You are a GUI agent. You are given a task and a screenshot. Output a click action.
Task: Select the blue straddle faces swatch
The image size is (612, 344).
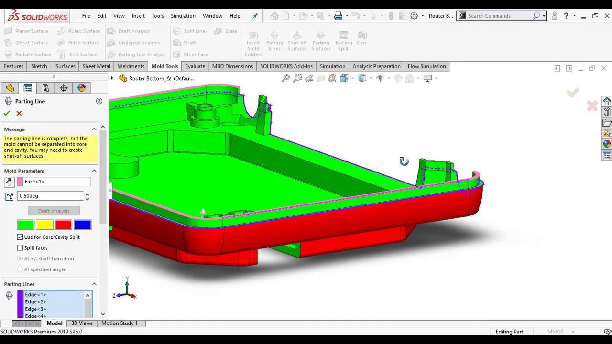click(82, 225)
